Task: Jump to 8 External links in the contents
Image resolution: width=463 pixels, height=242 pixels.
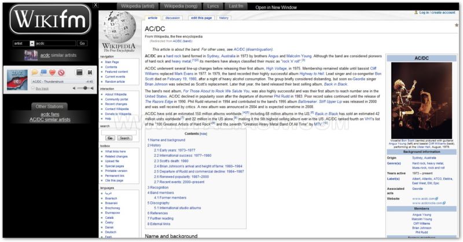Action: (159, 224)
